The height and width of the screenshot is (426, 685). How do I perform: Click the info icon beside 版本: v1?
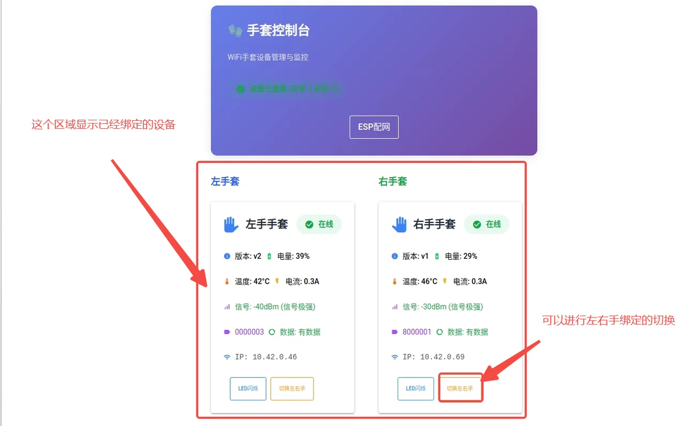pos(394,256)
